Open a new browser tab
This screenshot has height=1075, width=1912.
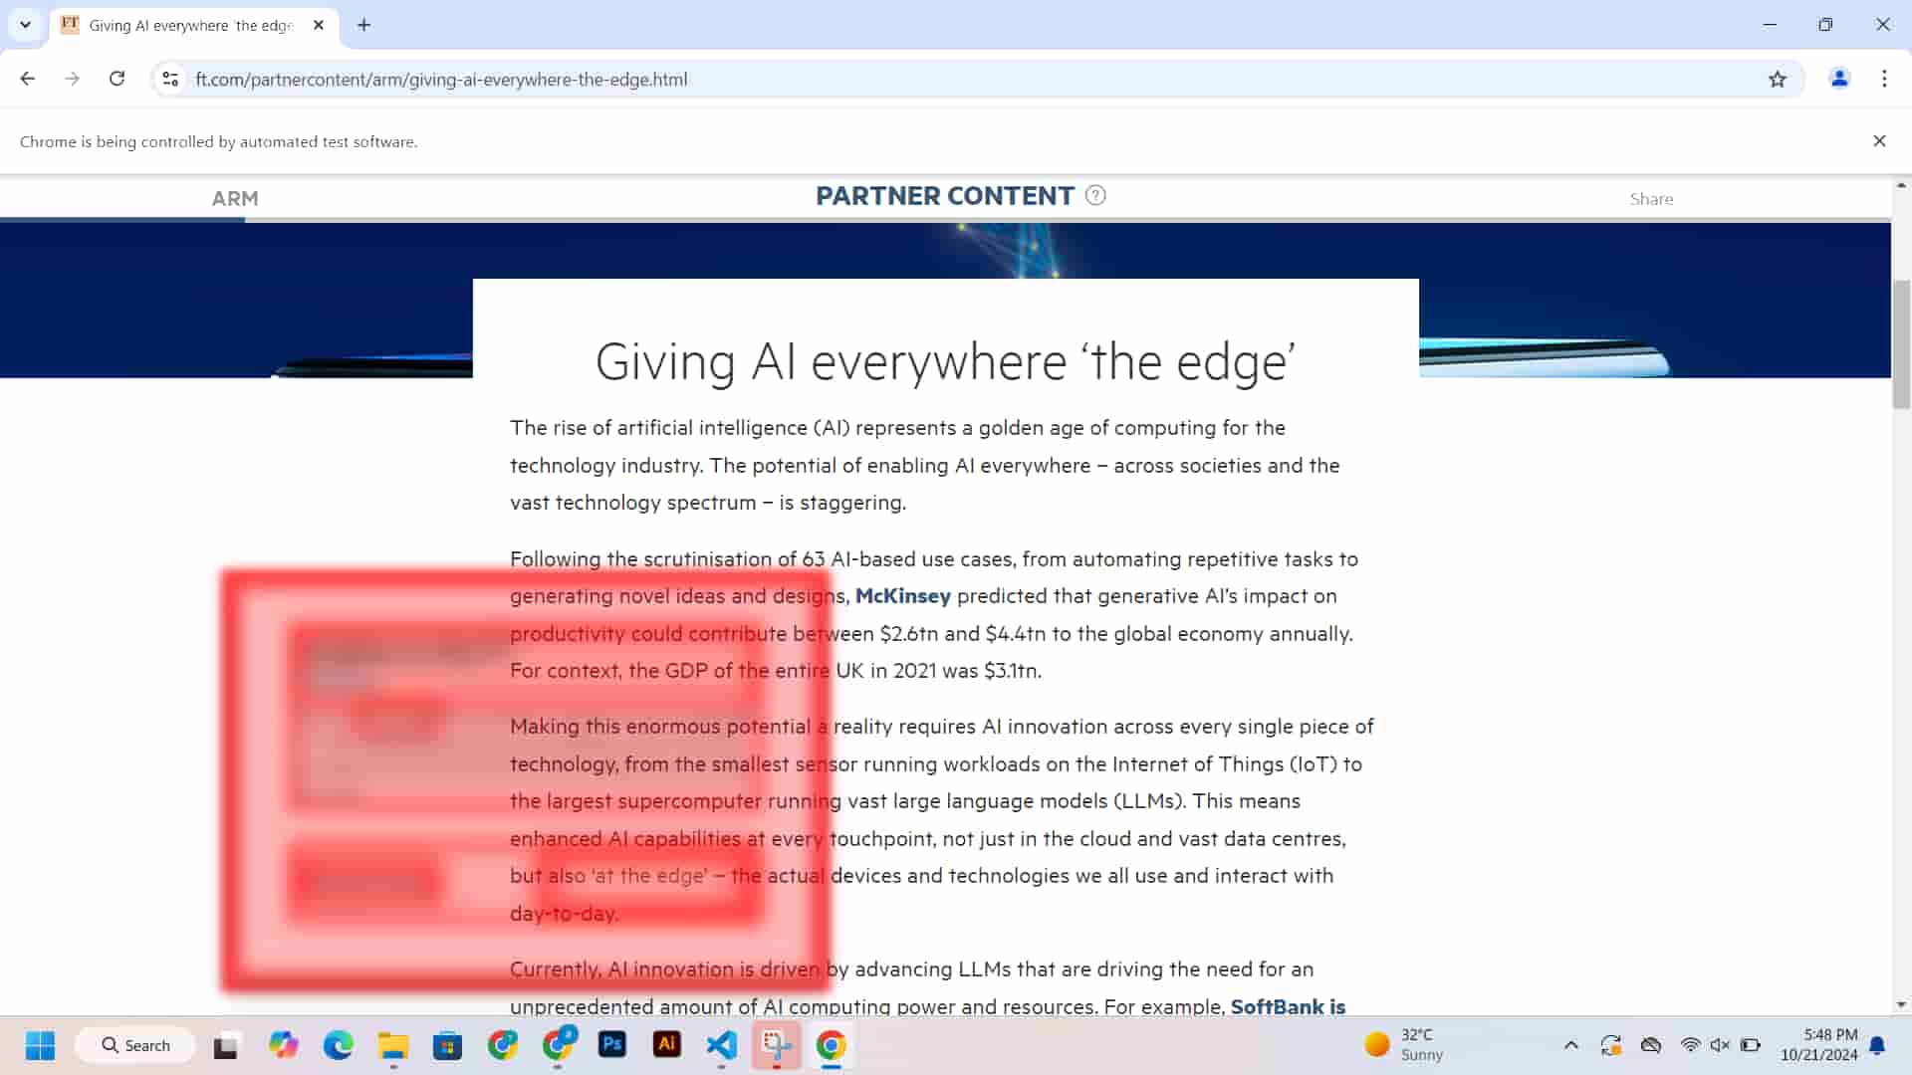363,25
